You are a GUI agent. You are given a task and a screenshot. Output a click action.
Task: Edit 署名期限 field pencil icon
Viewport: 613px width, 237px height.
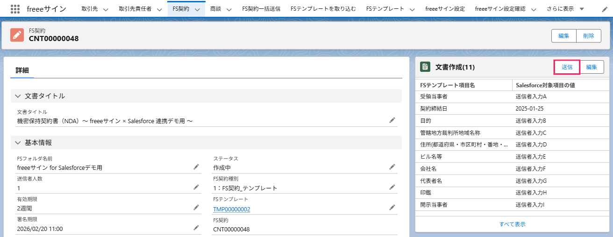pos(196,228)
